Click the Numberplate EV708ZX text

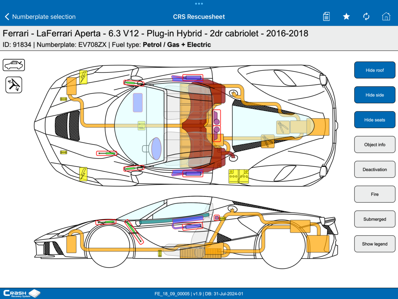pyautogui.click(x=72, y=45)
